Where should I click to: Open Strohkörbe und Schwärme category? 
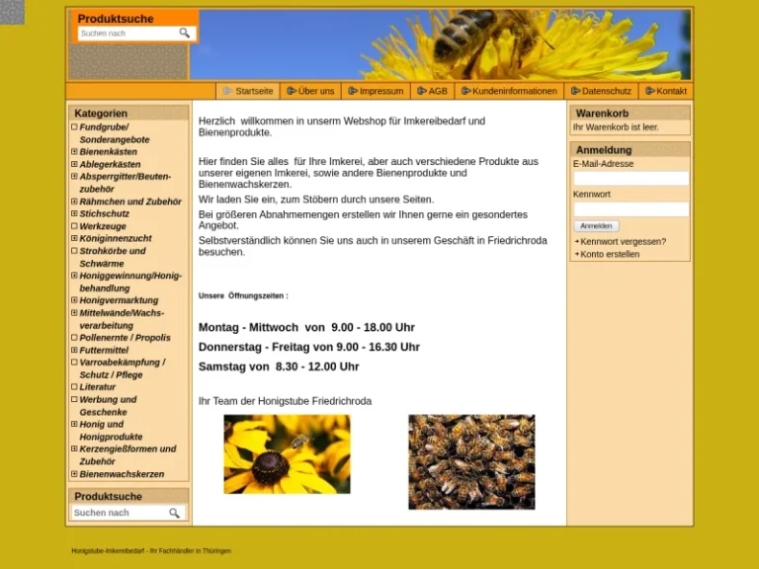coord(113,257)
